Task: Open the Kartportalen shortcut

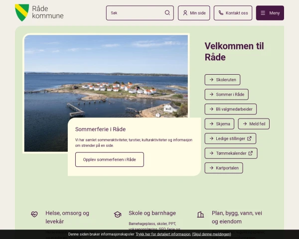Action: (224, 168)
